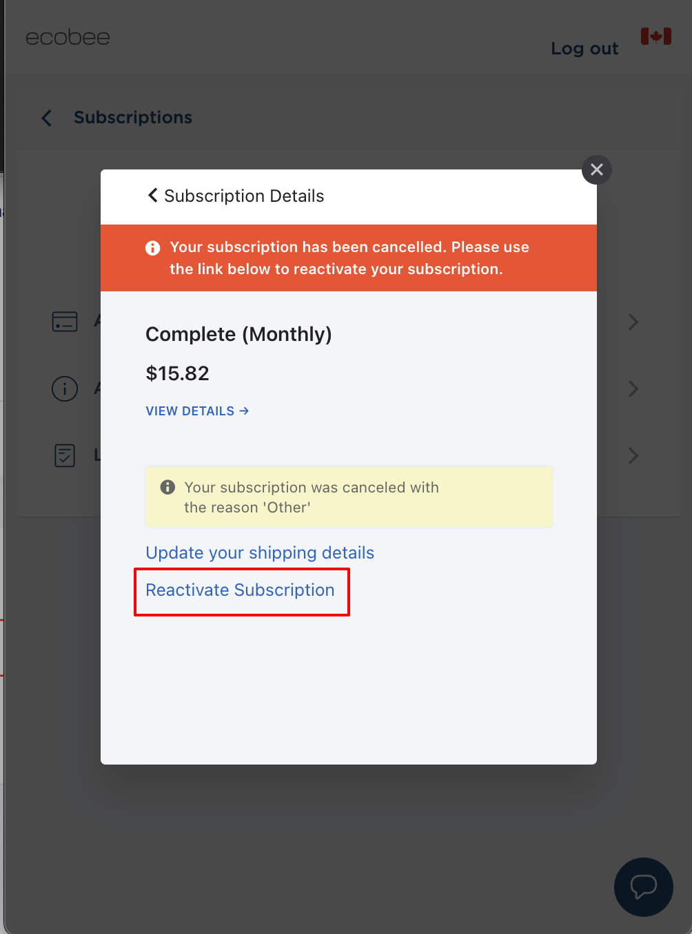Click the Complete (Monthly) plan title
The width and height of the screenshot is (692, 934).
point(238,334)
